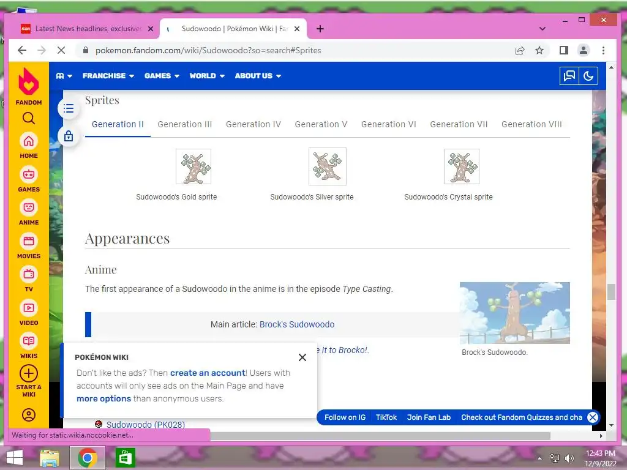Click the vertical scrollbar thumb
The image size is (627, 470).
tap(611, 292)
